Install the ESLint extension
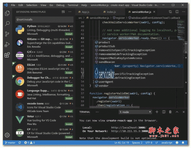Screen dimensions: 191x148 pyautogui.click(x=69, y=73)
